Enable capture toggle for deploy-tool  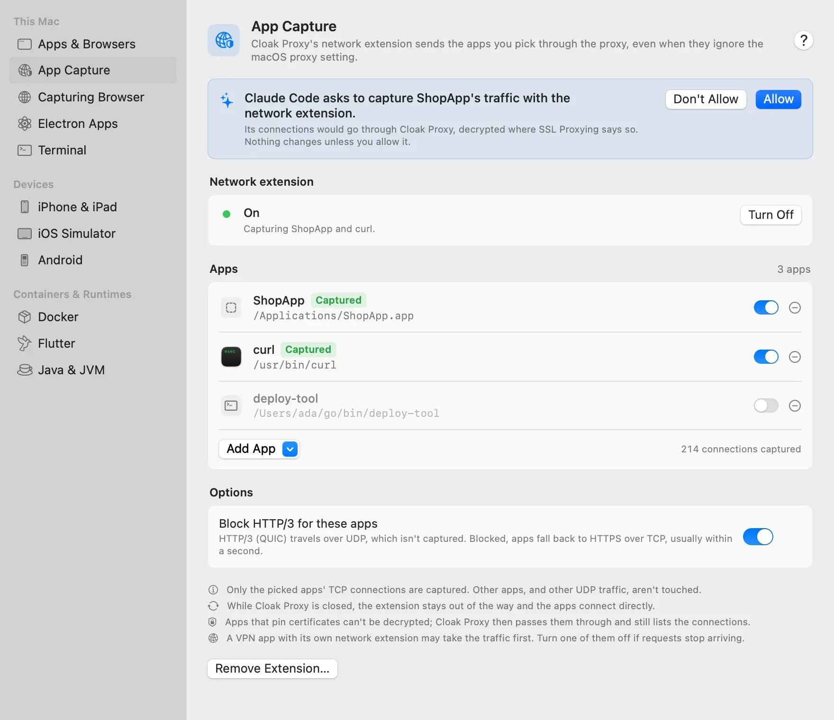(766, 405)
